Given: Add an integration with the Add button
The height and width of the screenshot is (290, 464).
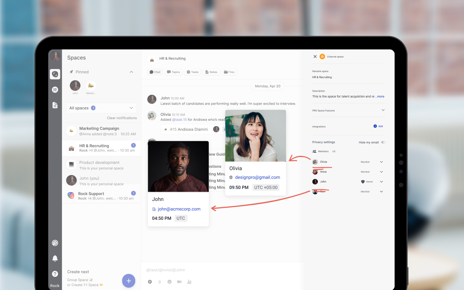Looking at the screenshot, I should 377,126.
